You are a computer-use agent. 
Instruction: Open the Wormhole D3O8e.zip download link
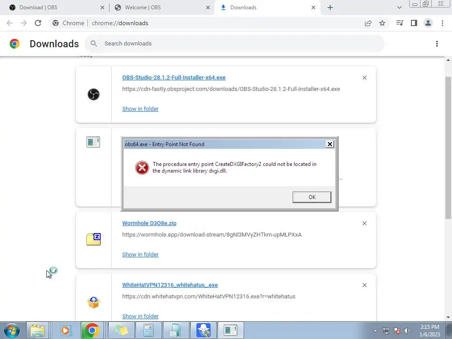[149, 223]
